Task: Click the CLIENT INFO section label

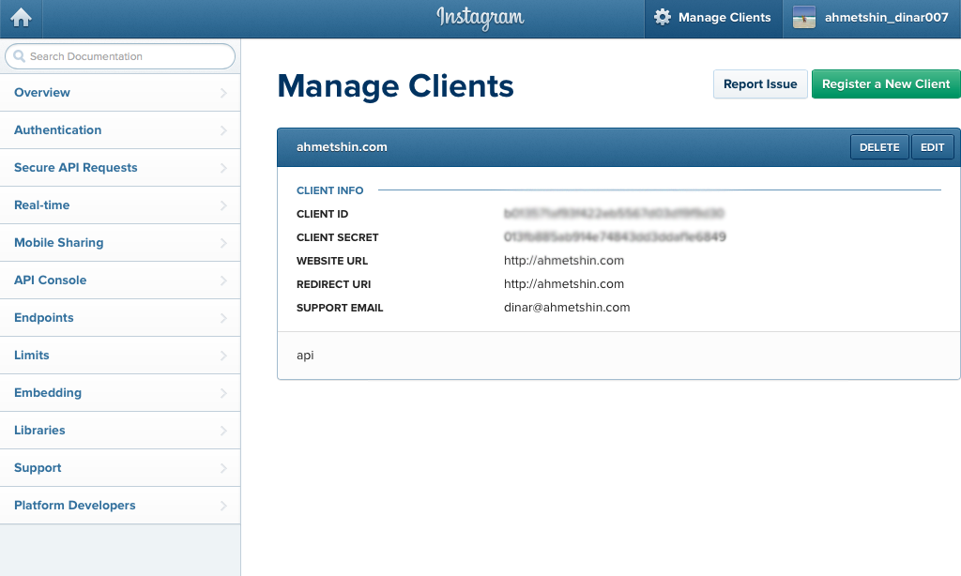Action: [329, 190]
